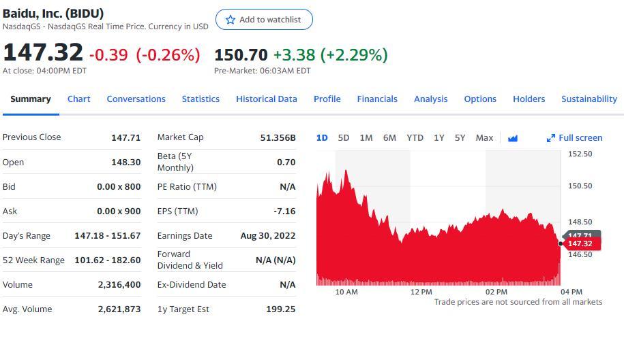Switch chart range to 6M
Image resolution: width=624 pixels, height=338 pixels.
pos(389,137)
